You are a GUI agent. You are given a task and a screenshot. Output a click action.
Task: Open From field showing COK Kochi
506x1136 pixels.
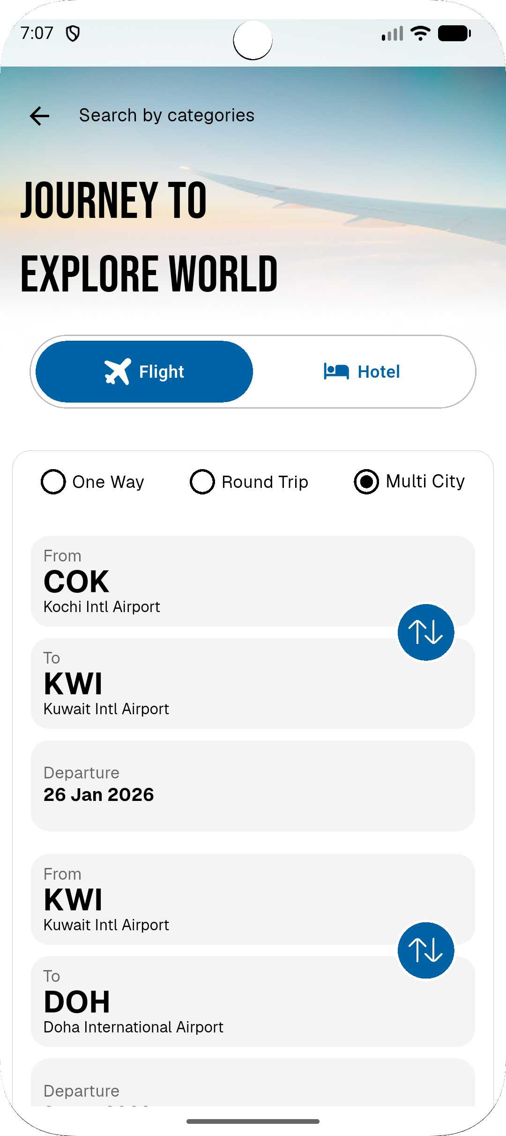click(211, 581)
